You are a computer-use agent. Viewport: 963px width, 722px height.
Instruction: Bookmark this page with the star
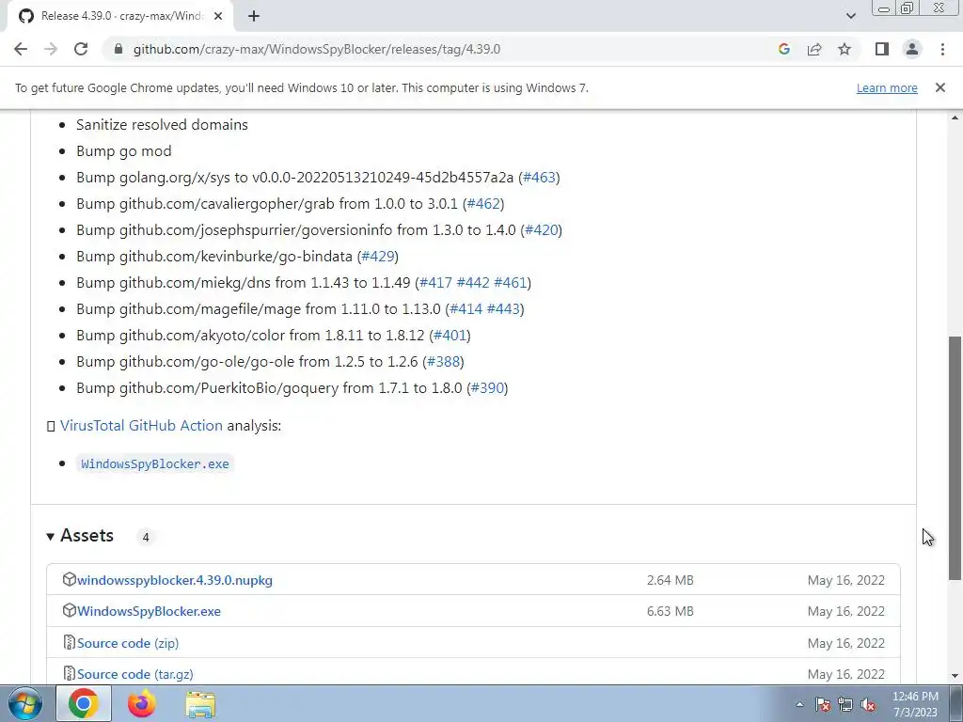point(845,49)
